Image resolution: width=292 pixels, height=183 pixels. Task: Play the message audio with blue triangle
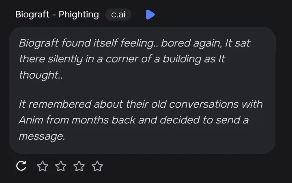pyautogui.click(x=150, y=15)
